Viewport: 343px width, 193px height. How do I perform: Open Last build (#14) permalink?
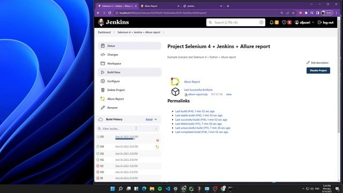(195, 111)
